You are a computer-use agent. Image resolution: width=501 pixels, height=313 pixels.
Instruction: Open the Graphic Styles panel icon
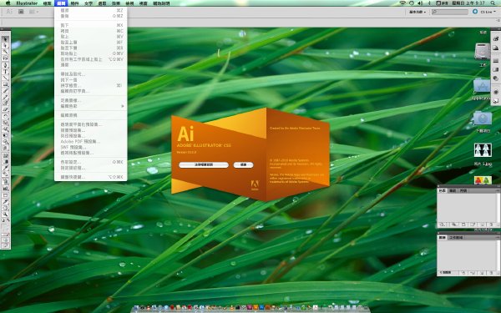click(x=495, y=101)
